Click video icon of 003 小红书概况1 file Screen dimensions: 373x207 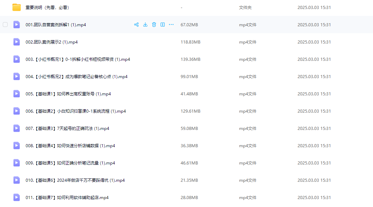pos(16,59)
